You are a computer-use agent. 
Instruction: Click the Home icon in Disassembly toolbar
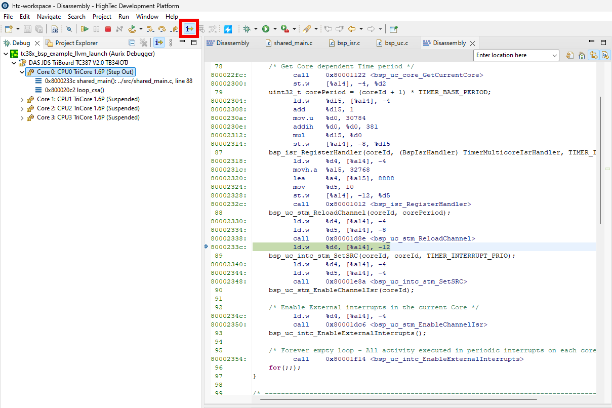coord(582,56)
